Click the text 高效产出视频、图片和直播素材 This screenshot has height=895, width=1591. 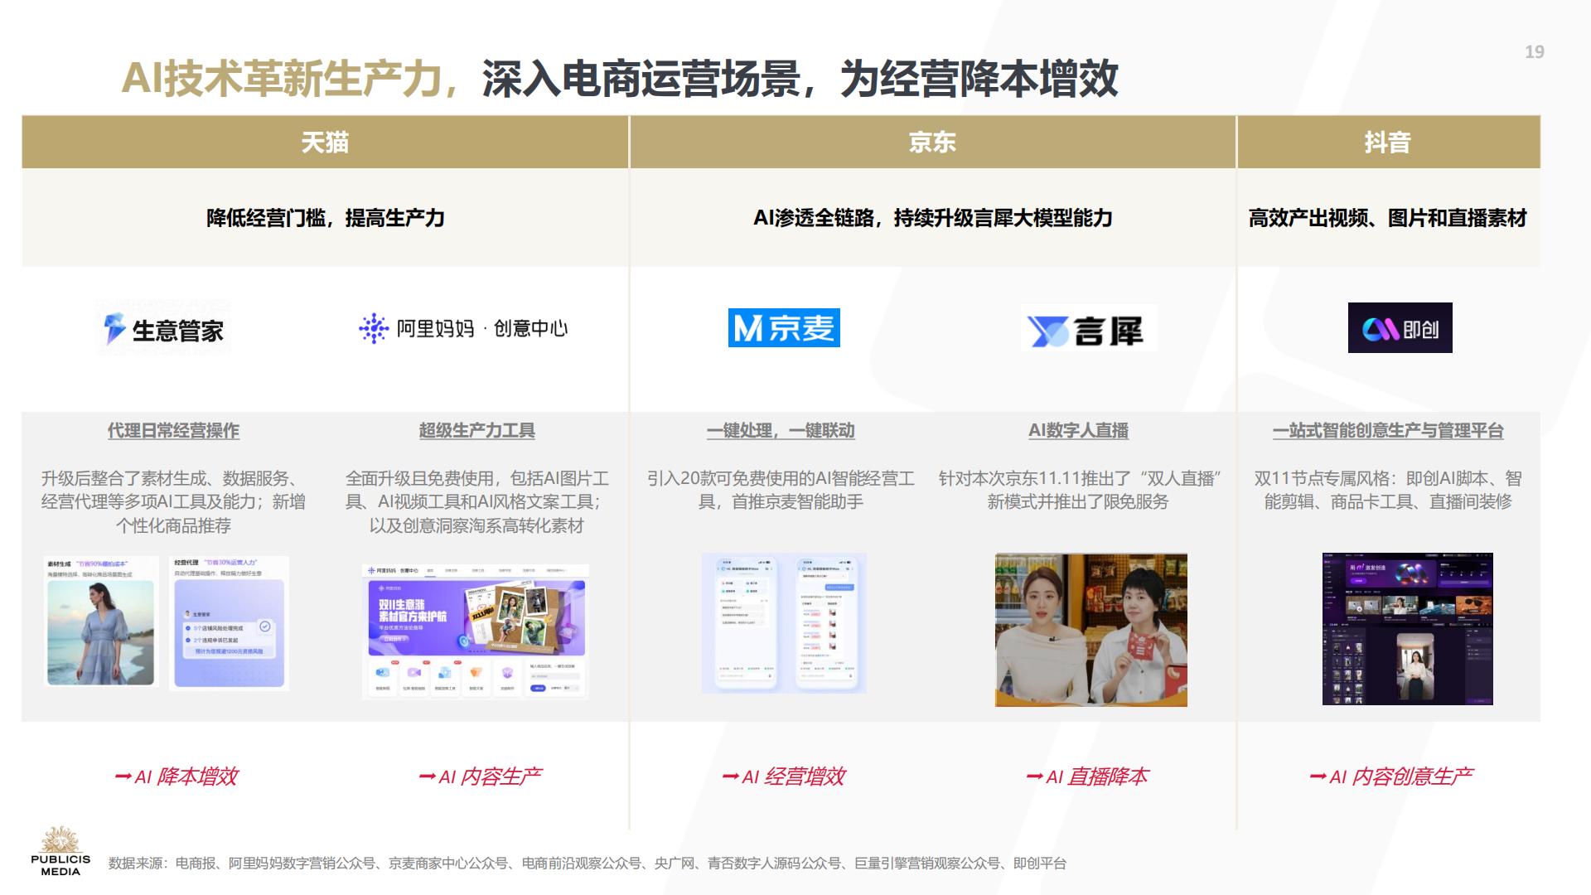[1388, 218]
